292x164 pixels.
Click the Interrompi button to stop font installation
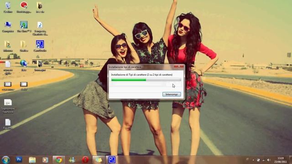click(x=172, y=94)
